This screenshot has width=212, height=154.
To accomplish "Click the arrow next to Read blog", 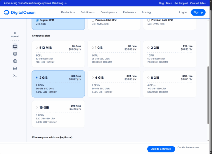I will tap(66, 3).
